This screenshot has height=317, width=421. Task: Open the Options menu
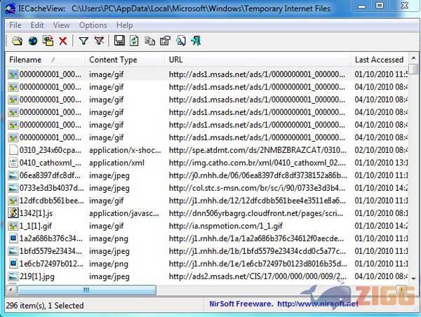93,25
